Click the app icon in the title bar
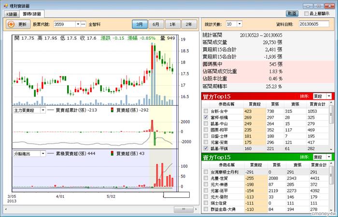Image resolution: width=338 pixels, height=217 pixels. 6,6
